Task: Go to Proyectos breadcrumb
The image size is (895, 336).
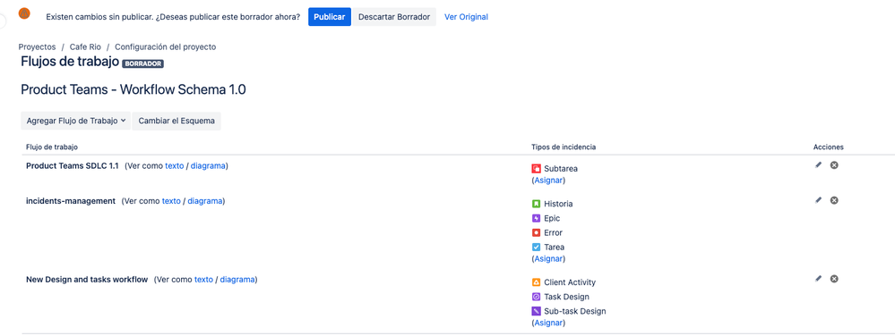Action: point(37,46)
